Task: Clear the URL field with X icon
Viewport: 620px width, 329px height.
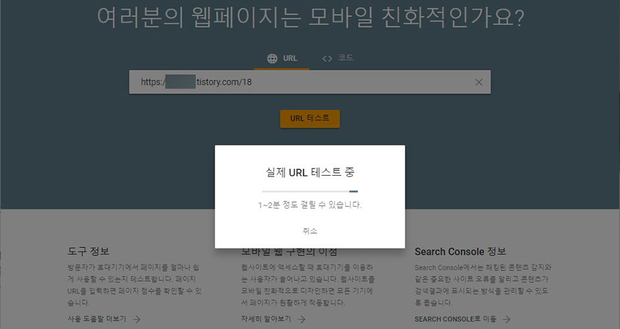Action: pyautogui.click(x=478, y=82)
